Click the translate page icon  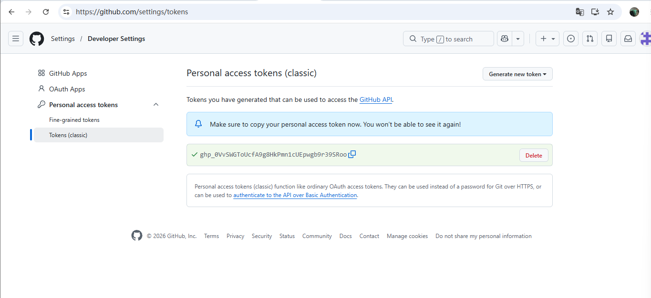tap(580, 12)
